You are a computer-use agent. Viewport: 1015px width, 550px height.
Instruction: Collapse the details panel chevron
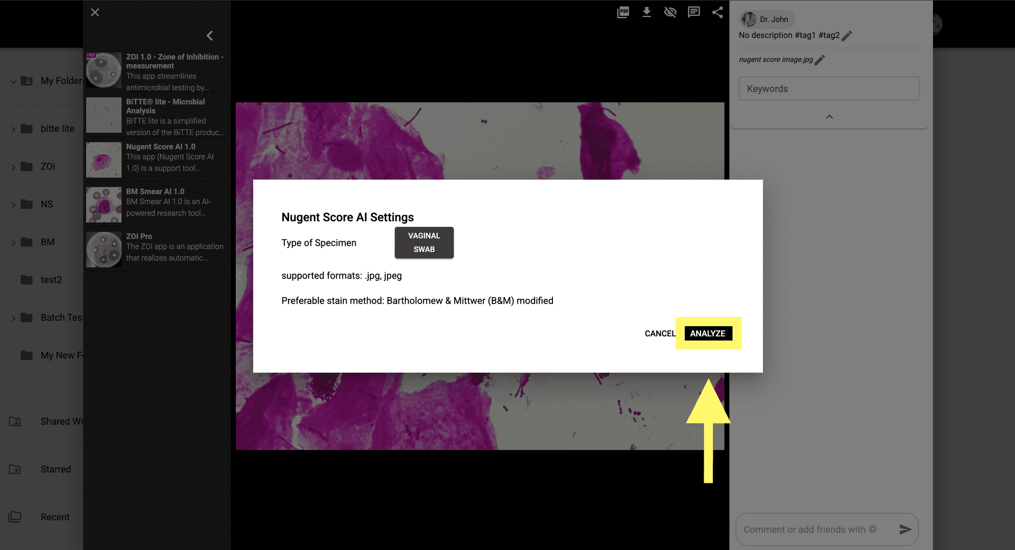[x=829, y=117]
